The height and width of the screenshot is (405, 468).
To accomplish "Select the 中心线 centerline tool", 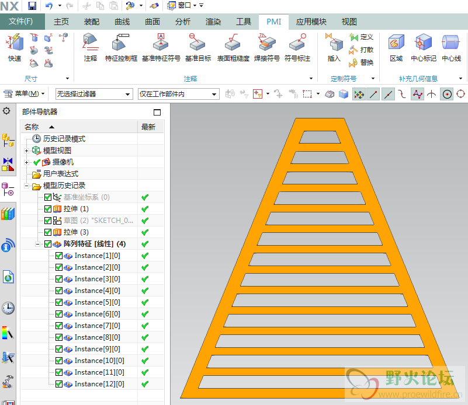I will tap(451, 48).
